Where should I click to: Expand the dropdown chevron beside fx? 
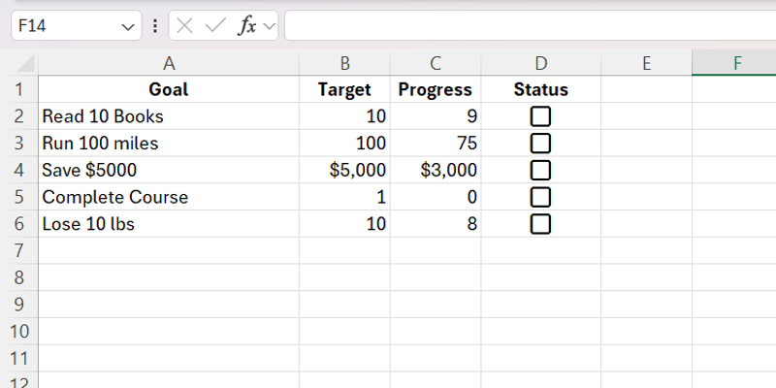tap(269, 26)
